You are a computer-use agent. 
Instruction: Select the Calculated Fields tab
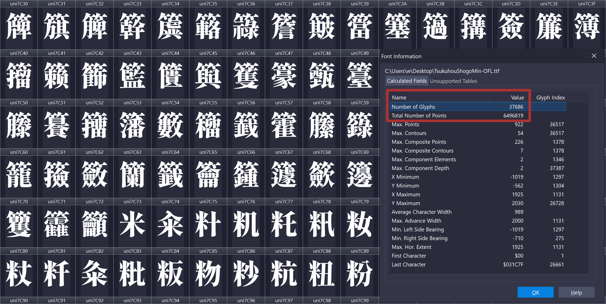(x=407, y=81)
